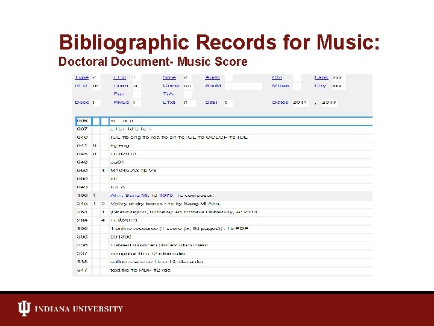Open the Audn fixed-field link
This screenshot has height=326, width=434.
click(x=212, y=78)
